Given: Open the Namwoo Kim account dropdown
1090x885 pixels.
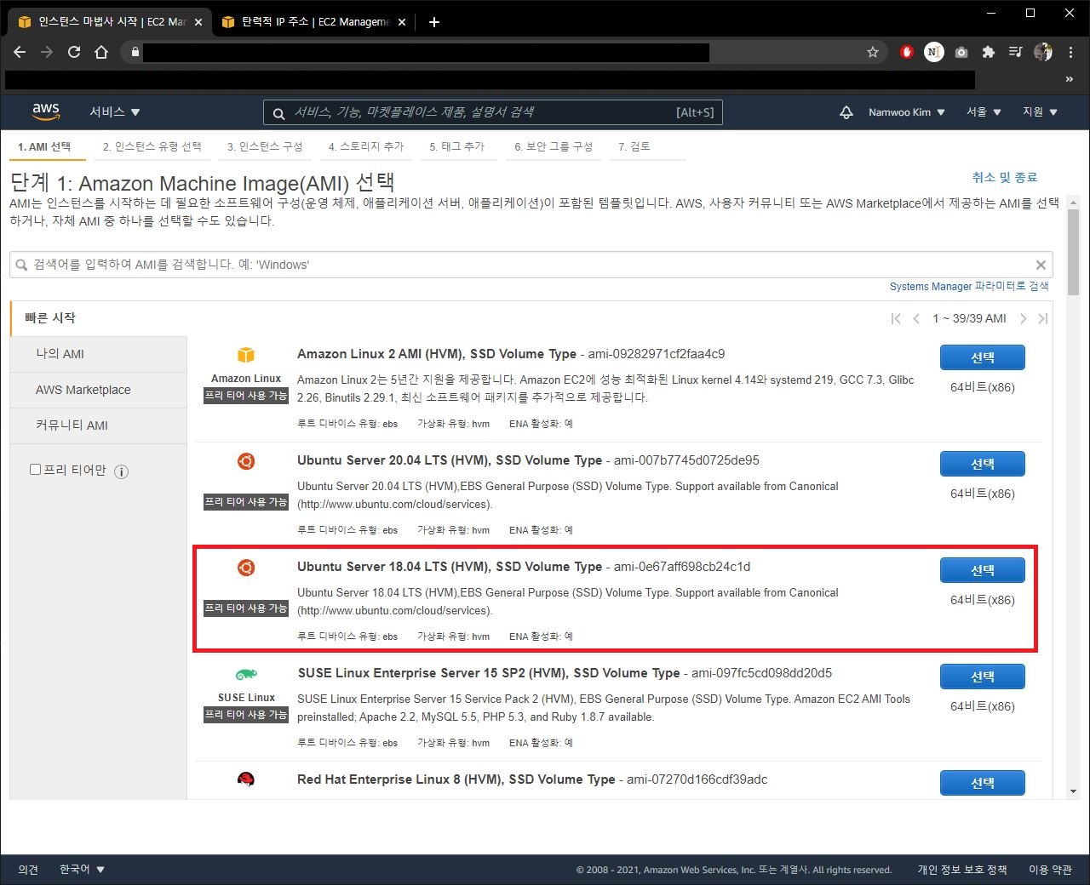Looking at the screenshot, I should coord(907,112).
